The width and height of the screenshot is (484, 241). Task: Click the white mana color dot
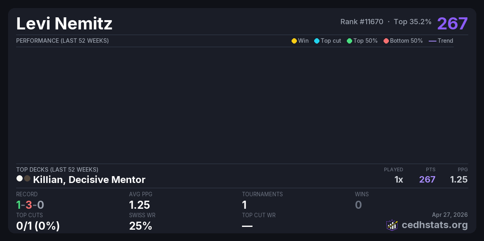pyautogui.click(x=19, y=179)
